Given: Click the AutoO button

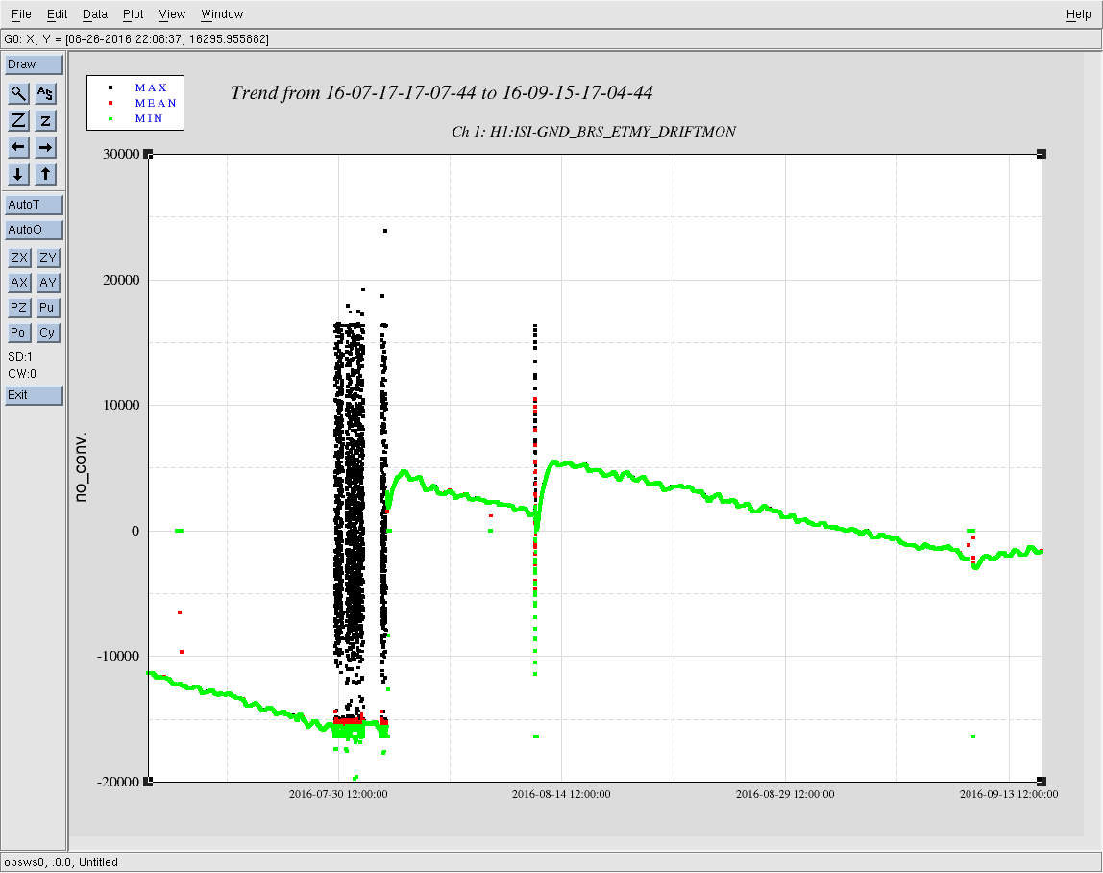Looking at the screenshot, I should [34, 230].
